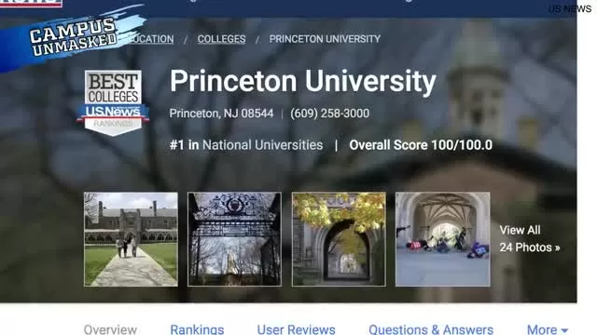Viewport: 597px width, 335px height.
Task: Click the National Universities ranking link
Action: (262, 145)
